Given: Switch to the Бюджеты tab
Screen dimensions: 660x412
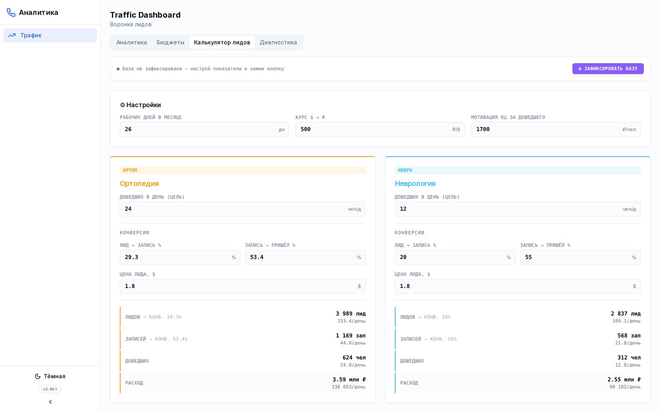Looking at the screenshot, I should 170,42.
